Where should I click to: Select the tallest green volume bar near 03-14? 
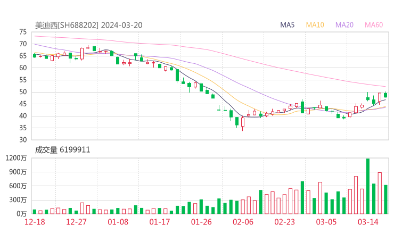tap(368, 186)
